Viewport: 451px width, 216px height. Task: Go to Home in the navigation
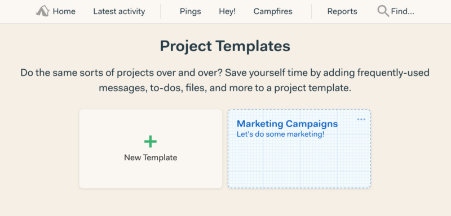click(64, 11)
